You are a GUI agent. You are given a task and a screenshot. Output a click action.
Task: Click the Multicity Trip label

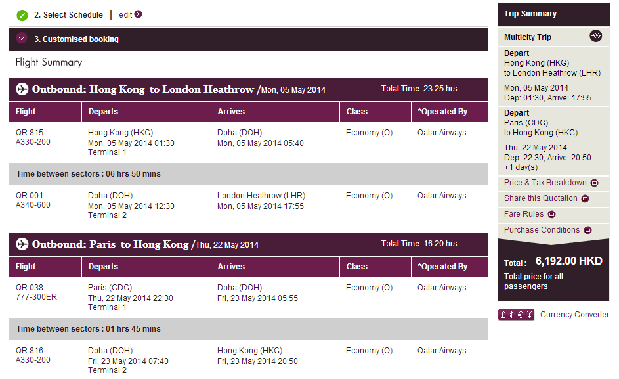pos(528,37)
